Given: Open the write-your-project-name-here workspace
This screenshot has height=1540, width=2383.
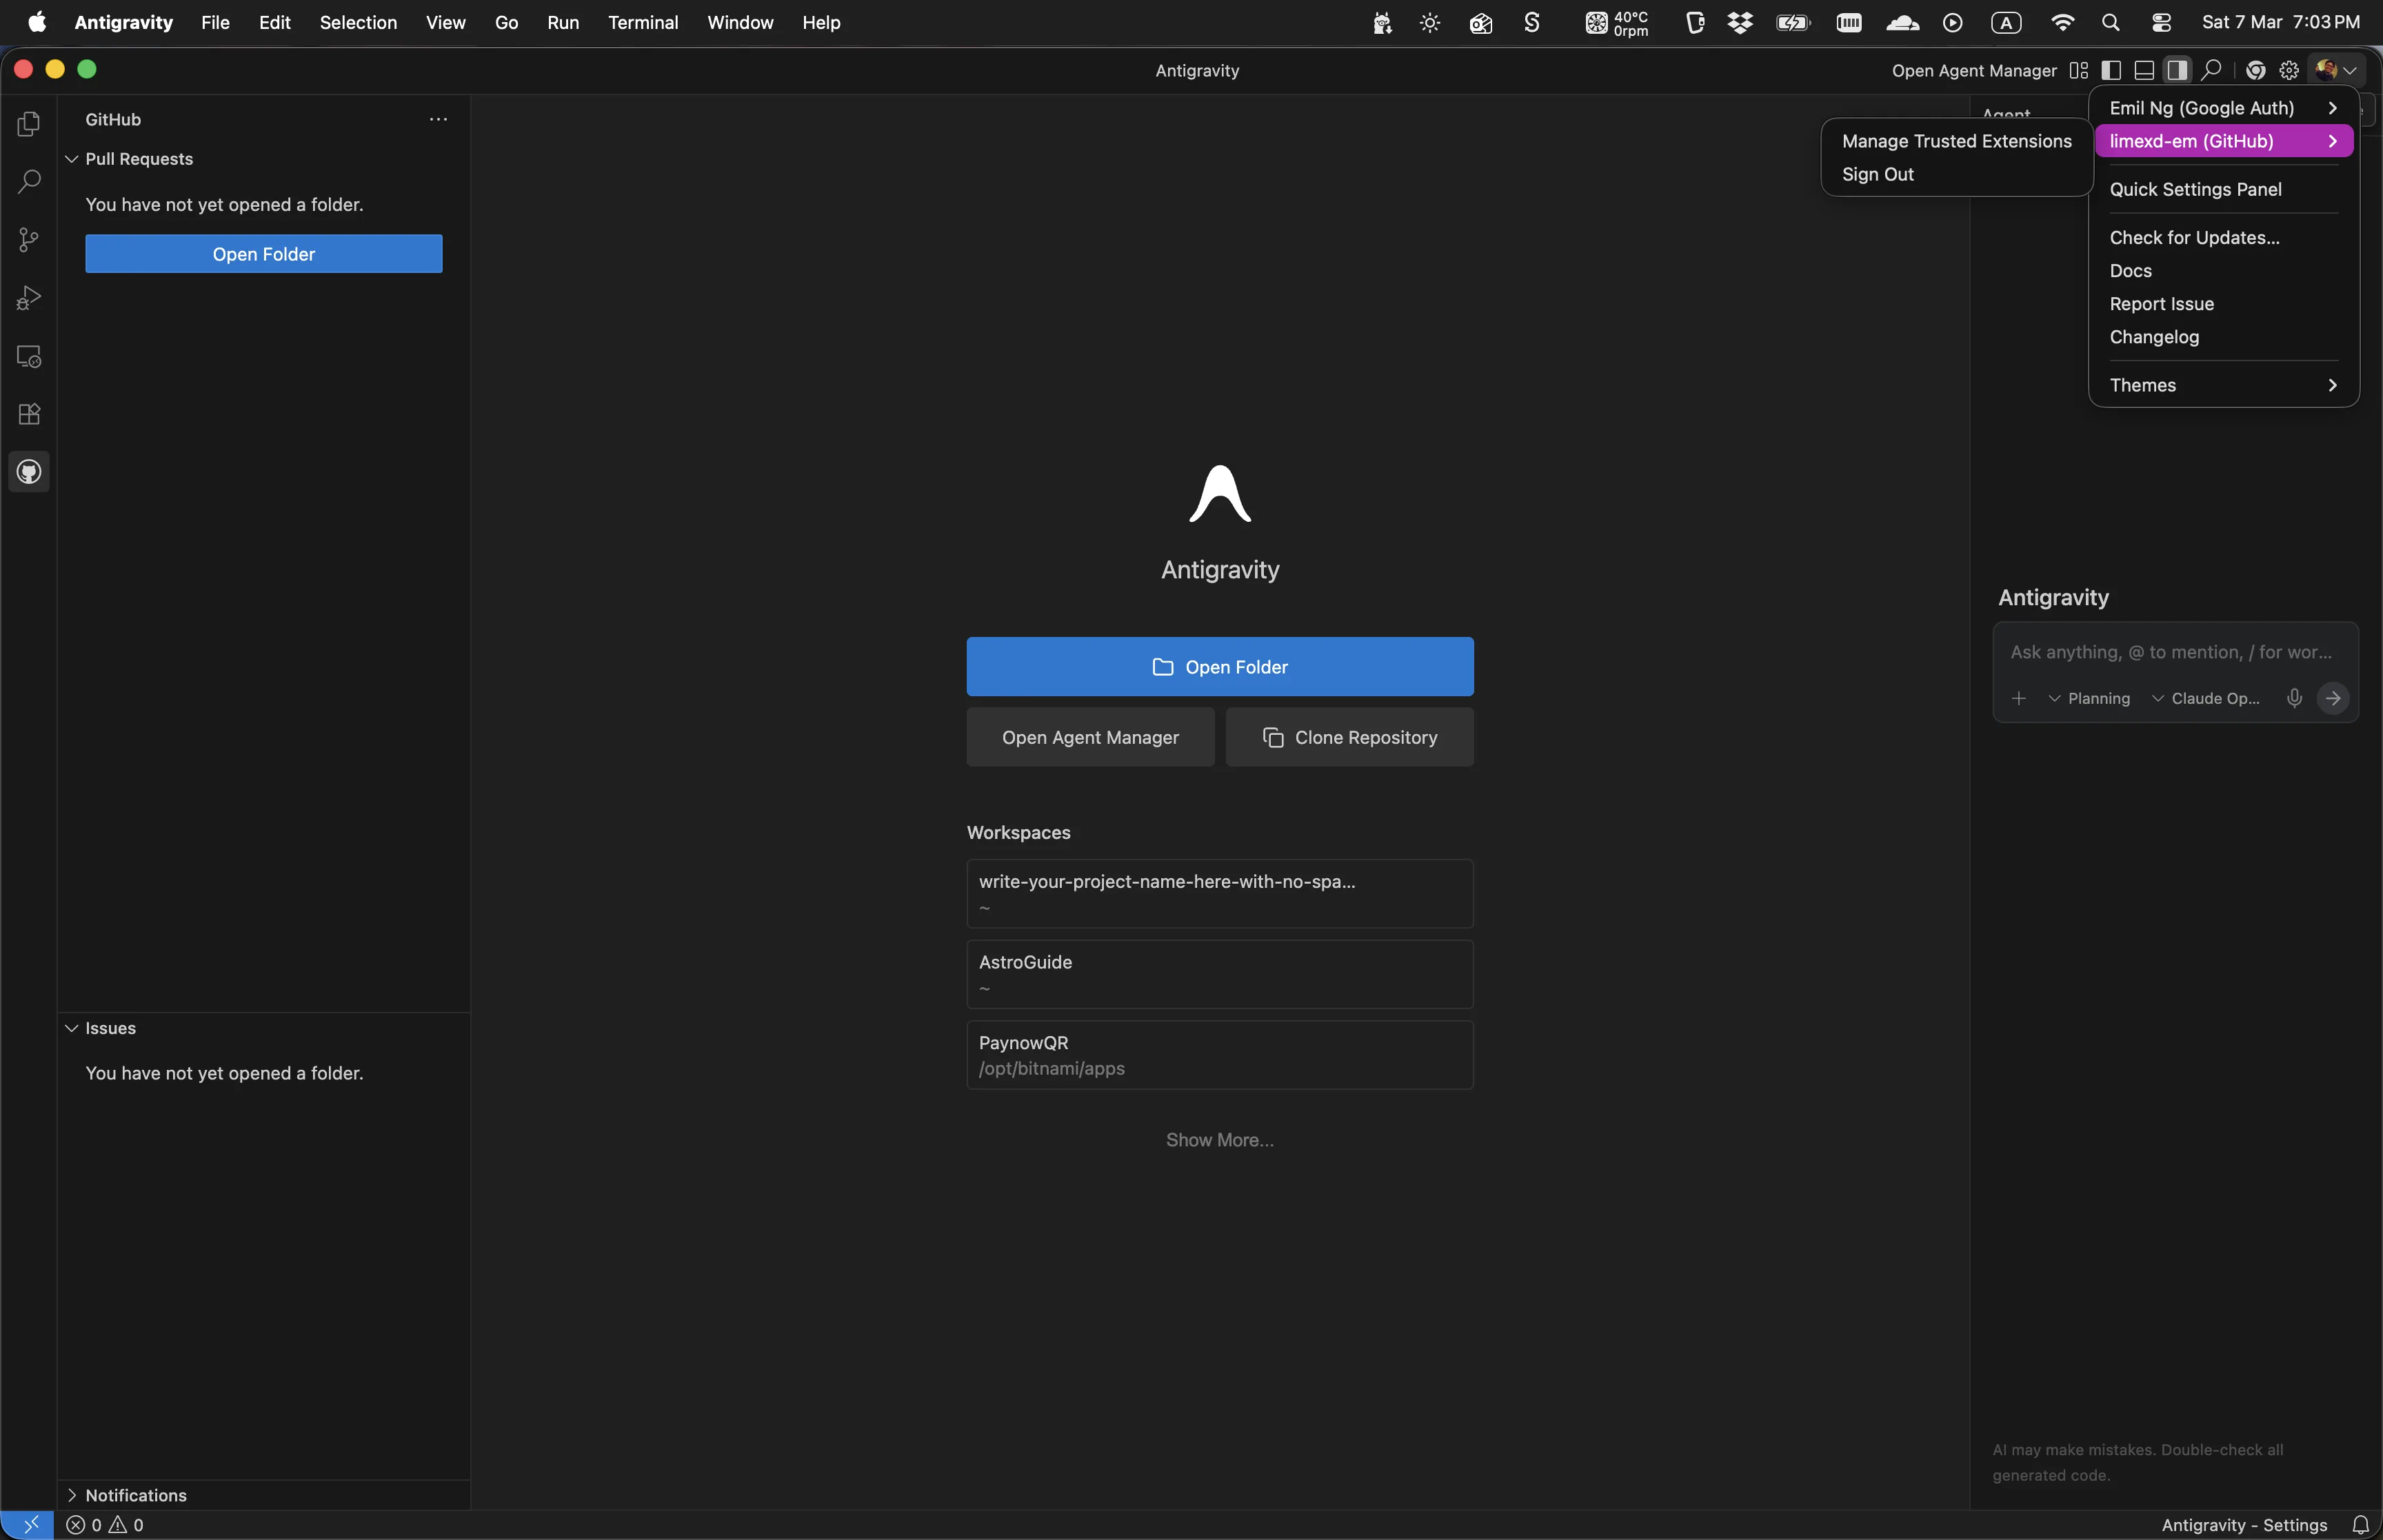Looking at the screenshot, I should 1220,894.
